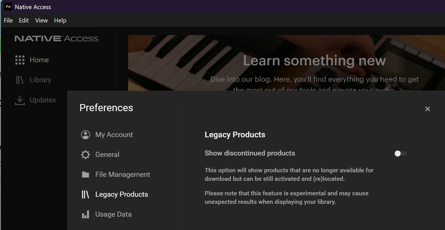
Task: Click the Updates download arrow icon
Action: 20,100
